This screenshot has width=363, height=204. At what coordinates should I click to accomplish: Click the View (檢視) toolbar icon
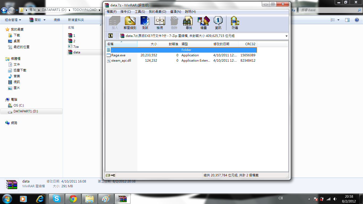click(160, 23)
